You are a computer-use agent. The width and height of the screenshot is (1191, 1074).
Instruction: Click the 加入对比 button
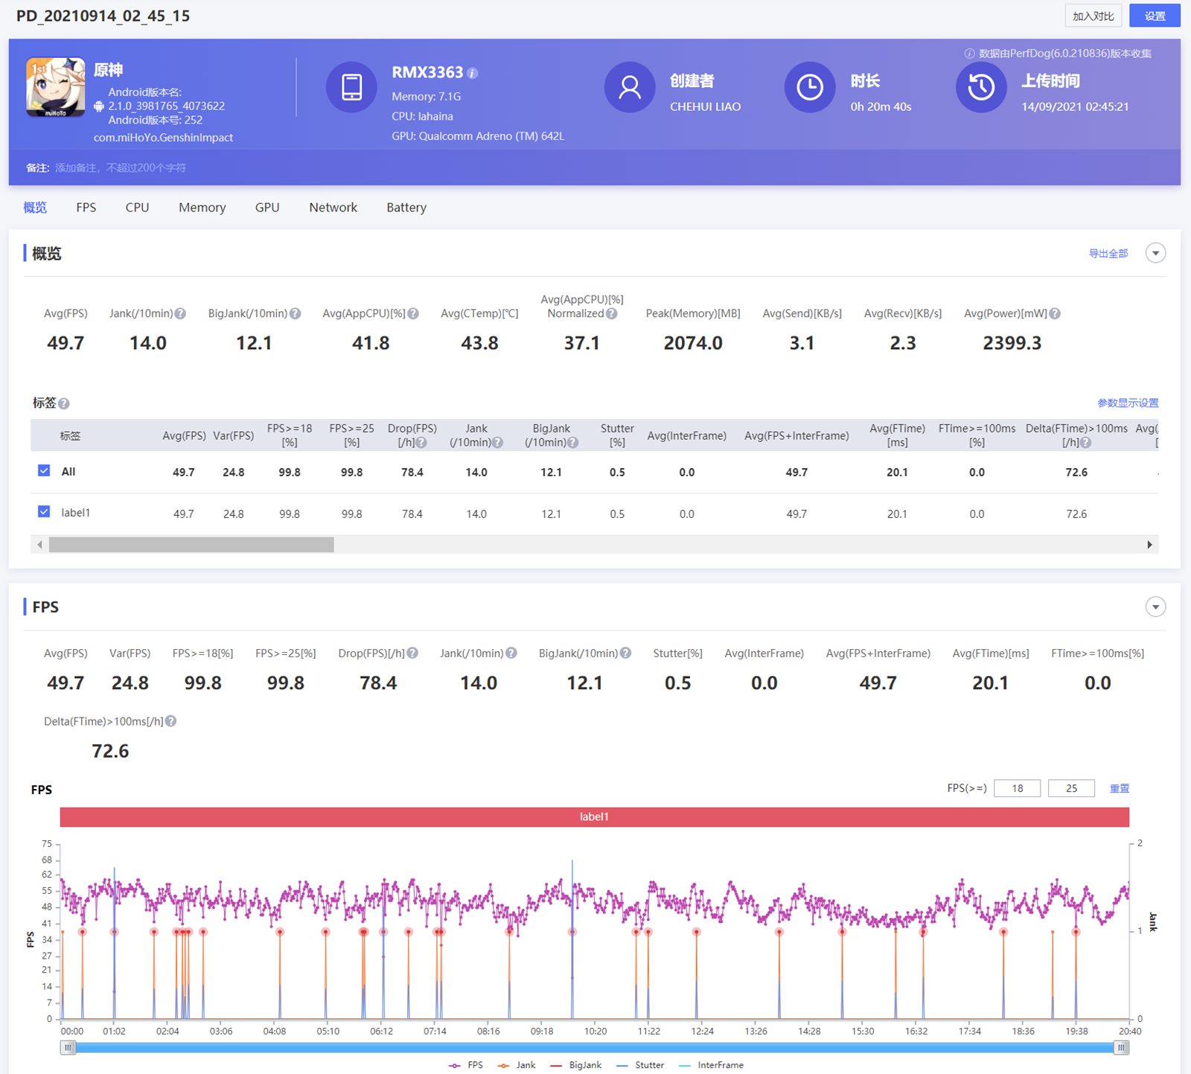coord(1093,16)
